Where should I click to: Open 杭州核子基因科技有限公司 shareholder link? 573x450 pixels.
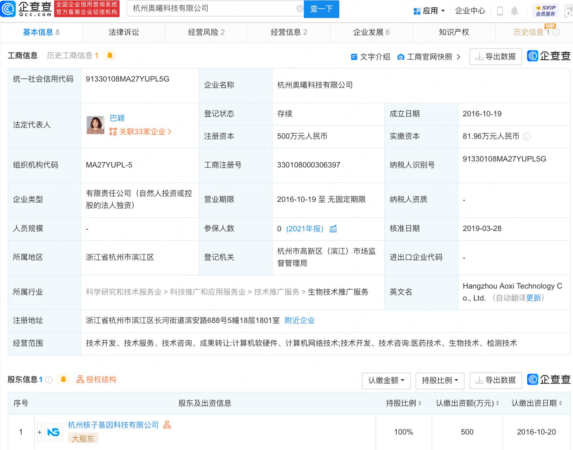coord(113,425)
